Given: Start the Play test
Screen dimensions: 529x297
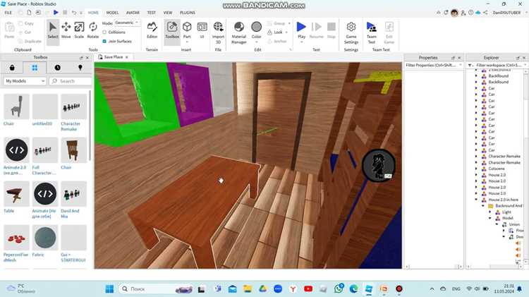Looking at the screenshot, I should coord(301,27).
